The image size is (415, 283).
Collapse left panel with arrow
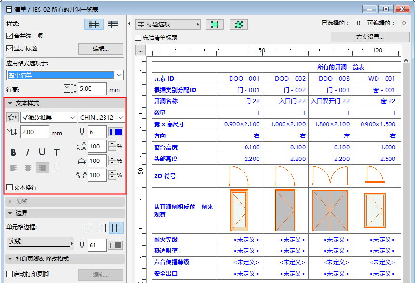[129, 23]
